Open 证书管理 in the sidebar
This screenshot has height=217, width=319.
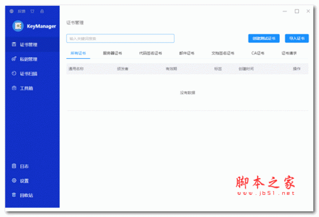pos(28,45)
